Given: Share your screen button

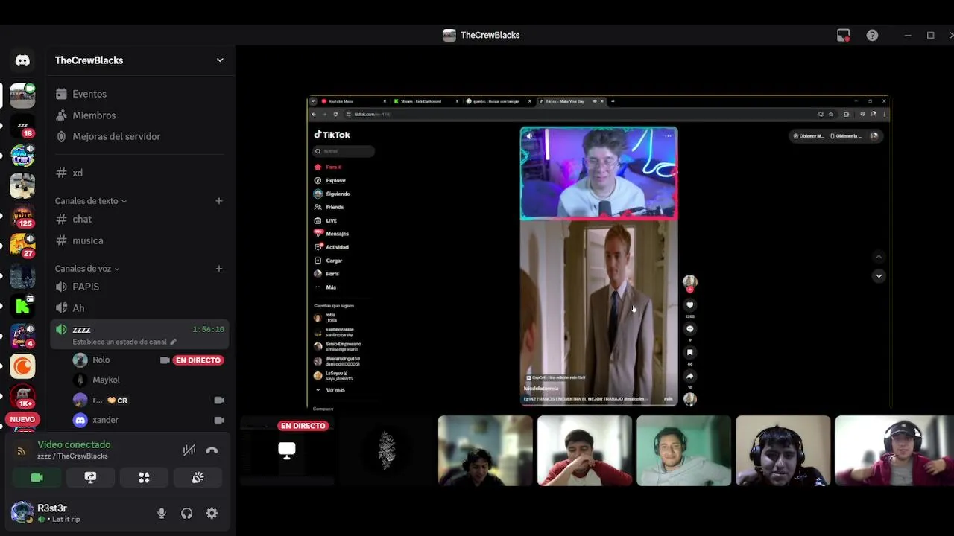Looking at the screenshot, I should (x=90, y=478).
